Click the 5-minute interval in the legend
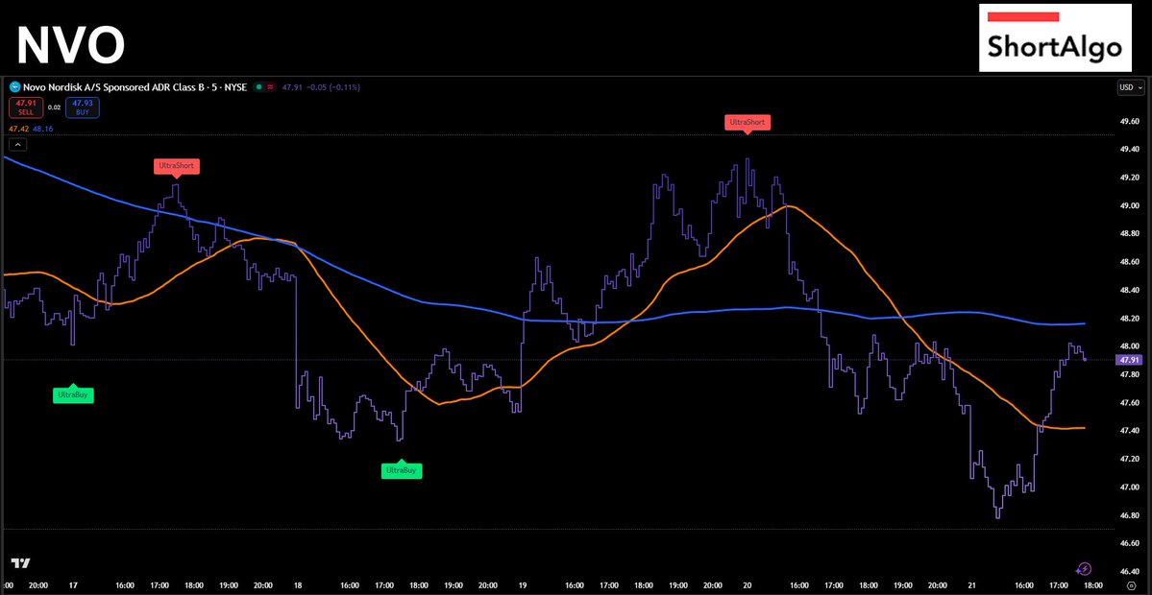 (x=213, y=86)
